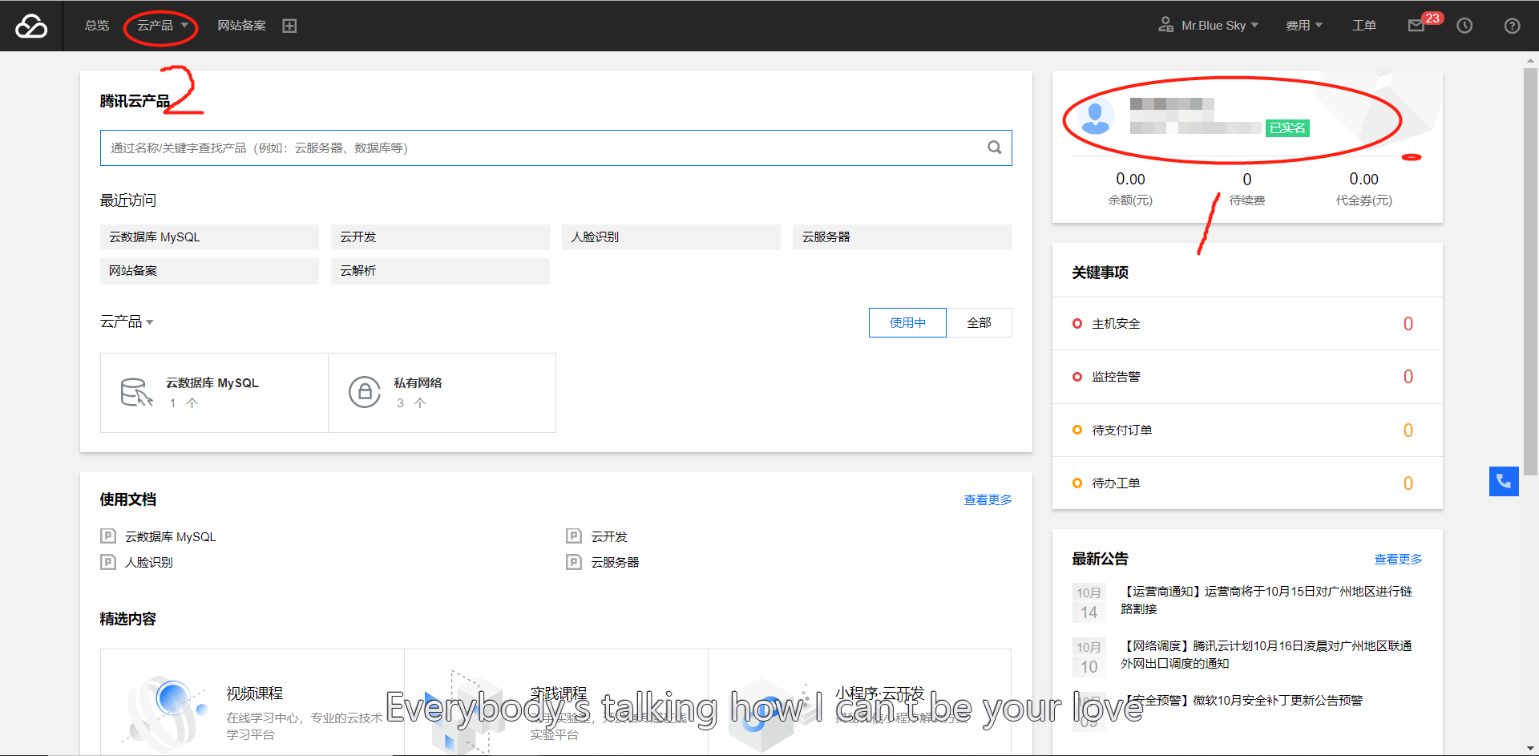Click the 私有网络 shield icon
The width and height of the screenshot is (1539, 756).
pos(366,391)
